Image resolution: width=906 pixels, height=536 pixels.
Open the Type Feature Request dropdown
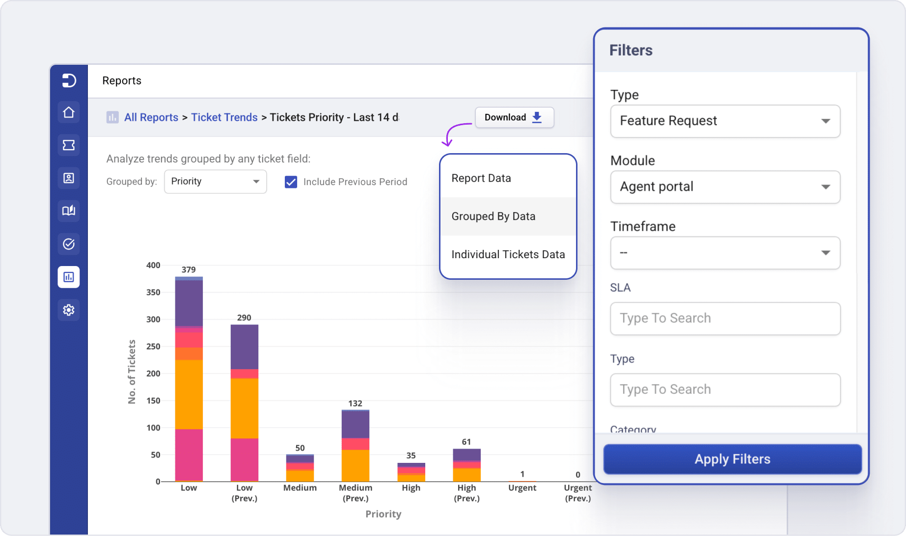point(725,121)
